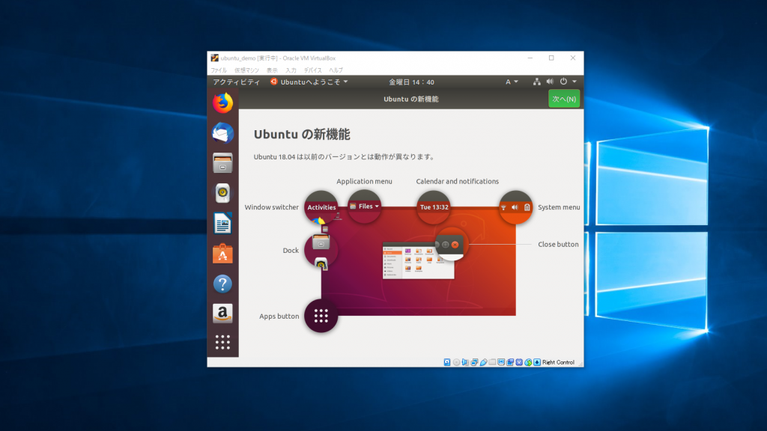Launch Thunderbird mail from the dock

tap(222, 133)
